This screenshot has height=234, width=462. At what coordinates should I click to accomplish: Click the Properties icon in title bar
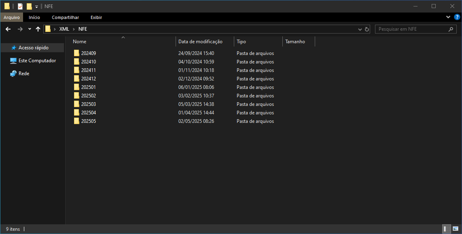(20, 6)
